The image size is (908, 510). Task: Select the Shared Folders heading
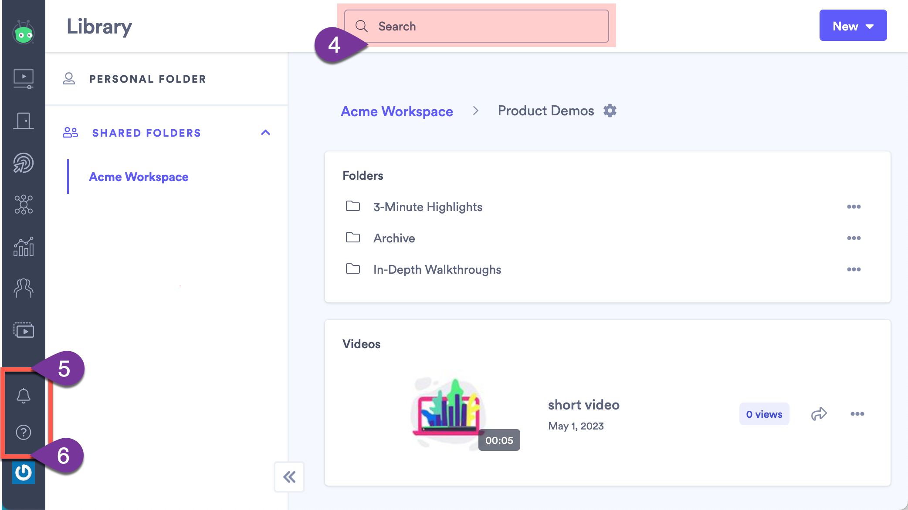point(146,133)
